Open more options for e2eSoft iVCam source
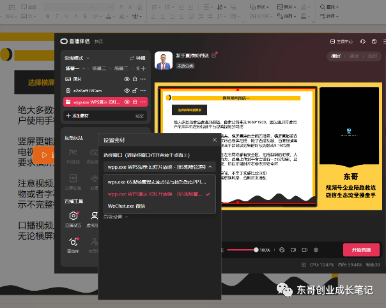The image size is (386, 308). click(x=143, y=91)
